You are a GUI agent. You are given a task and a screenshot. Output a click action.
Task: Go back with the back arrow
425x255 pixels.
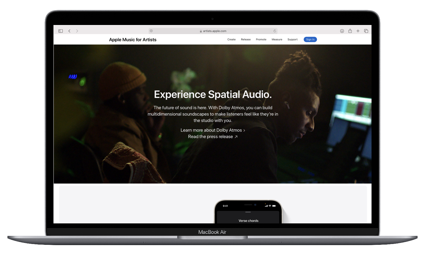[x=69, y=31]
